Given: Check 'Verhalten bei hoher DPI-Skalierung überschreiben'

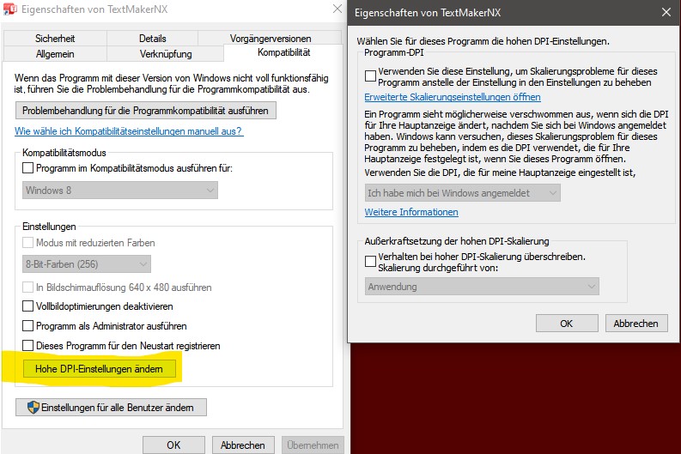Looking at the screenshot, I should click(x=370, y=261).
